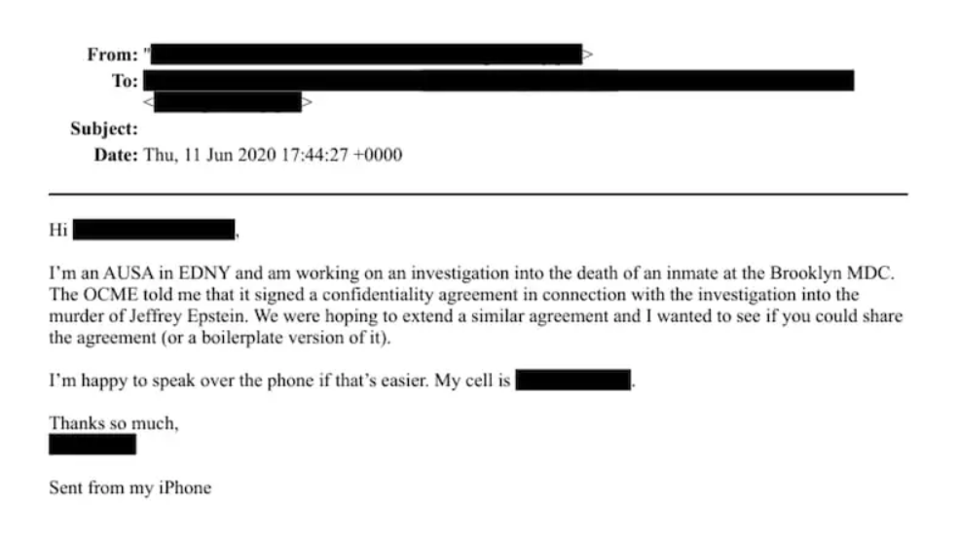
Task: Click the Subject: header label
Action: (x=104, y=128)
